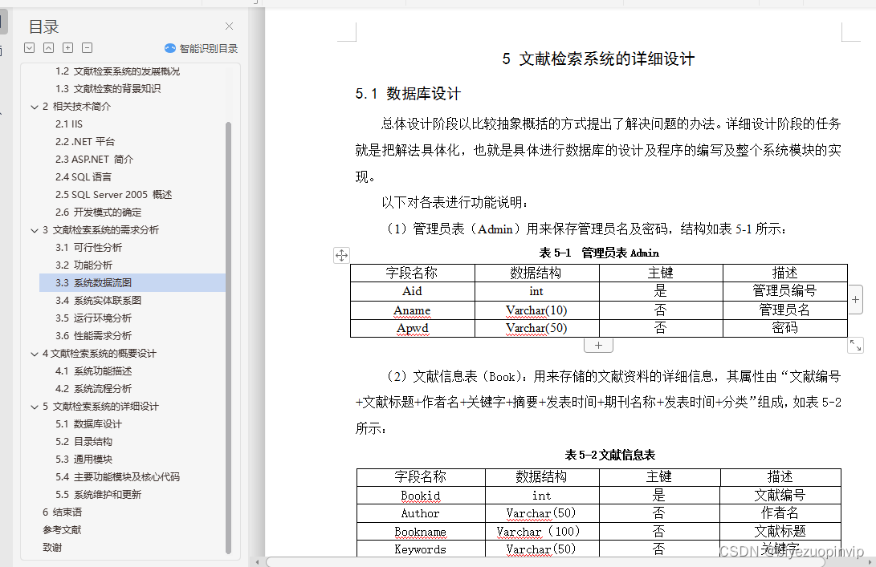Click 'Bookname' cell in Book table

pyautogui.click(x=421, y=531)
